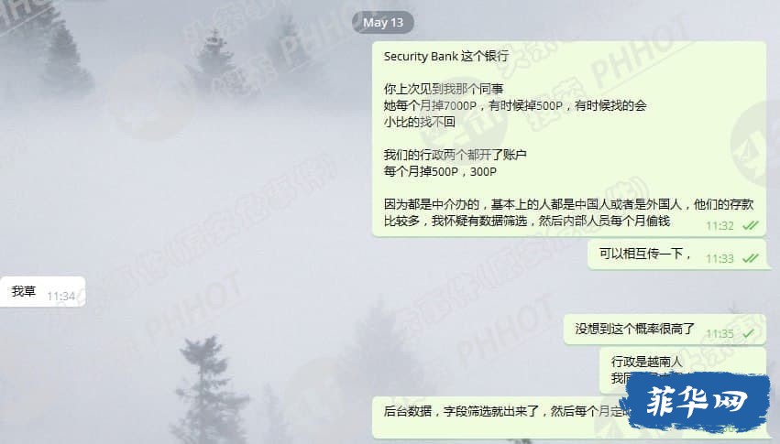The height and width of the screenshot is (444, 780).
Task: Click the 你上次见到我那个同事 text line
Action: (x=444, y=89)
